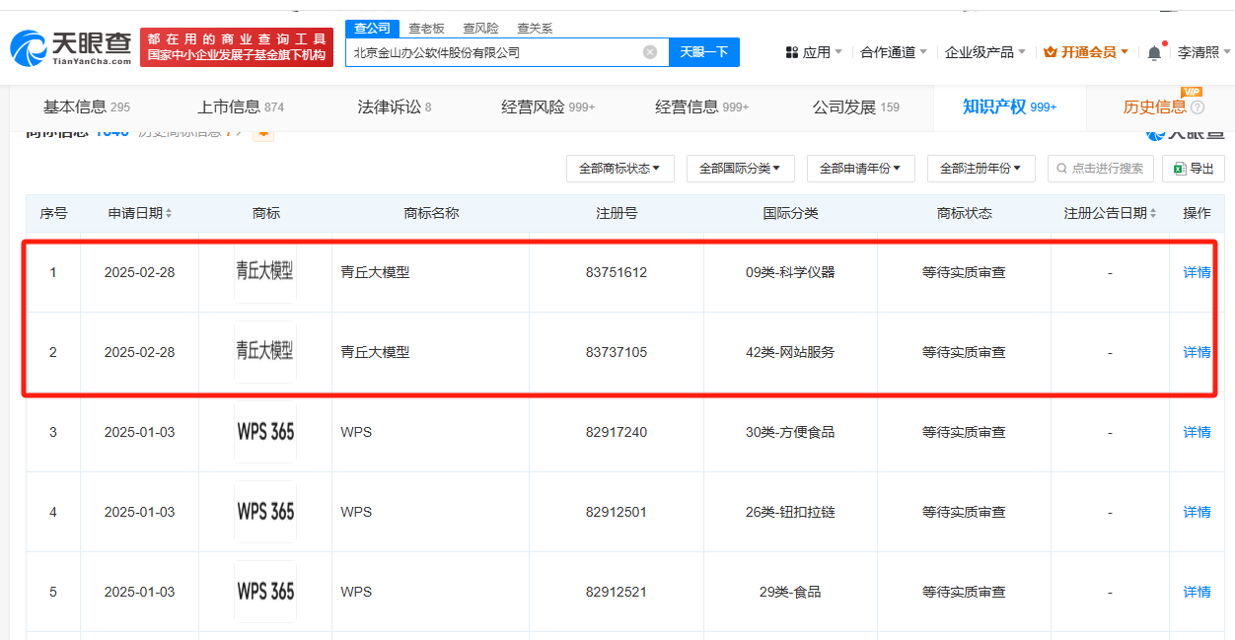1235x640 pixels.
Task: Open the 经营风险 tab
Action: click(x=547, y=107)
